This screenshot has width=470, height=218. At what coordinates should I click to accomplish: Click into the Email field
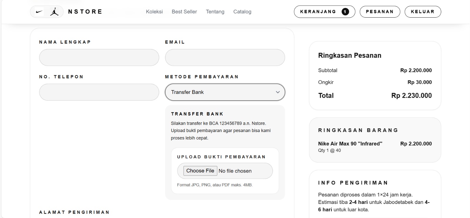pyautogui.click(x=225, y=58)
